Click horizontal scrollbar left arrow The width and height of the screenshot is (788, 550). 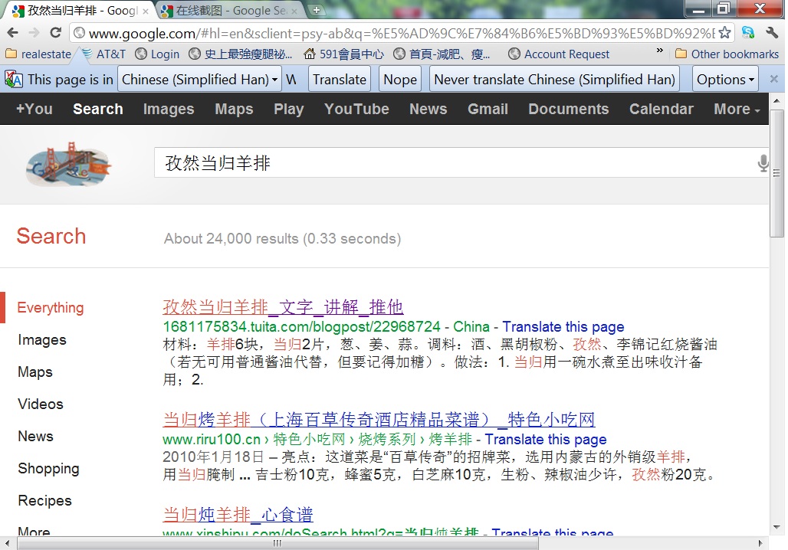pos(7,543)
